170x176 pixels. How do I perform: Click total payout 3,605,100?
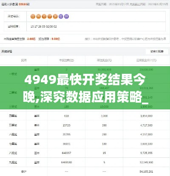tap(146, 144)
